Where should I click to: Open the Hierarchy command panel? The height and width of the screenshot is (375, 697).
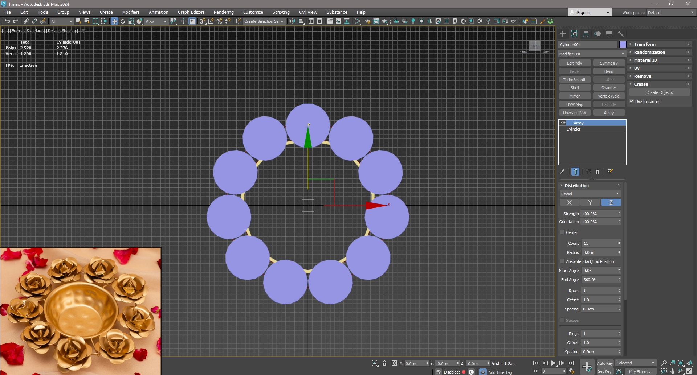(586, 34)
